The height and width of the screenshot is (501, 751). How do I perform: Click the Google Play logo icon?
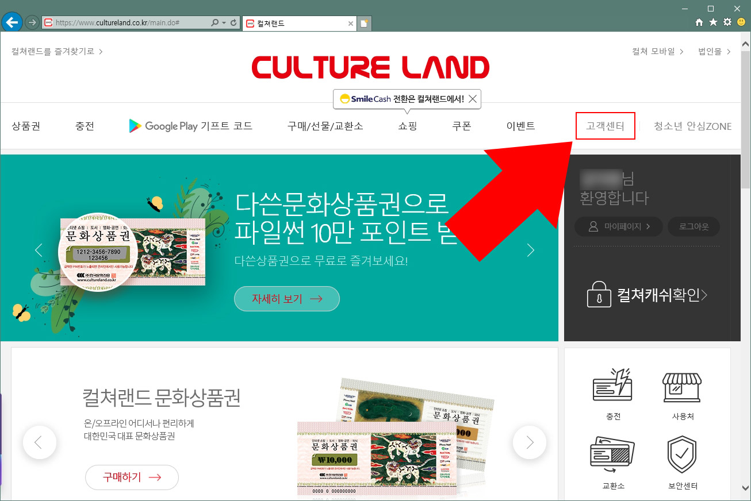[135, 126]
